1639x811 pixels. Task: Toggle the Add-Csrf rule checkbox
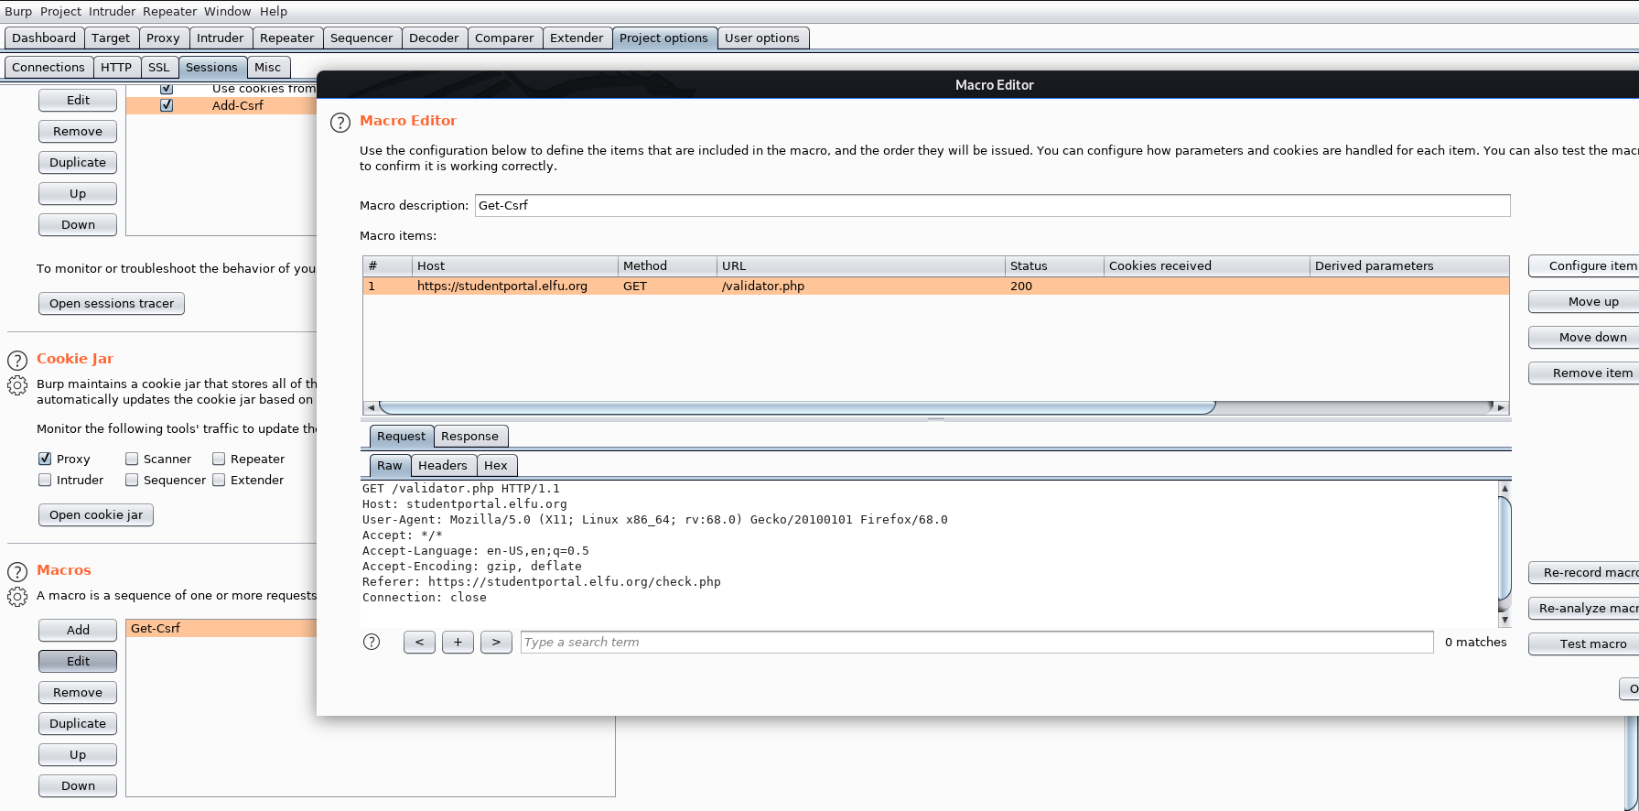167,105
